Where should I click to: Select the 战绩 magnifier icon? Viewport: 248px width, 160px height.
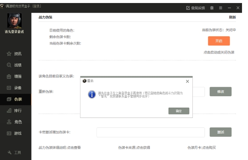(9, 65)
